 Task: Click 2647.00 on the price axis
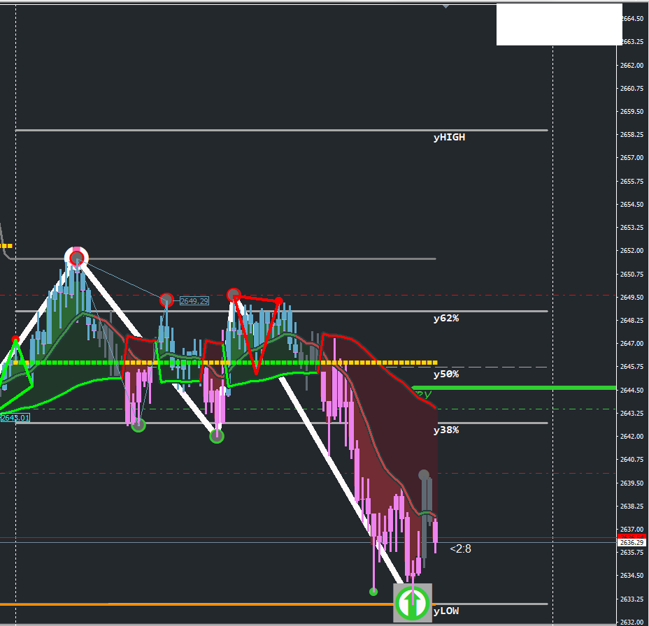click(632, 344)
